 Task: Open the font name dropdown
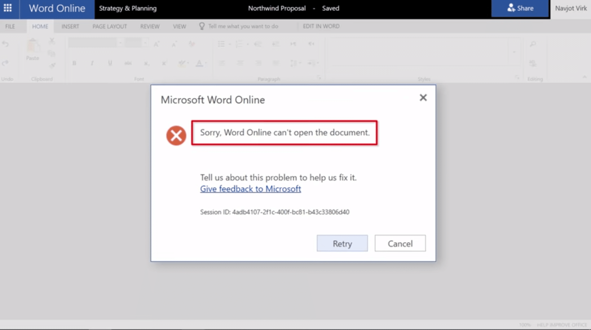pyautogui.click(x=120, y=43)
